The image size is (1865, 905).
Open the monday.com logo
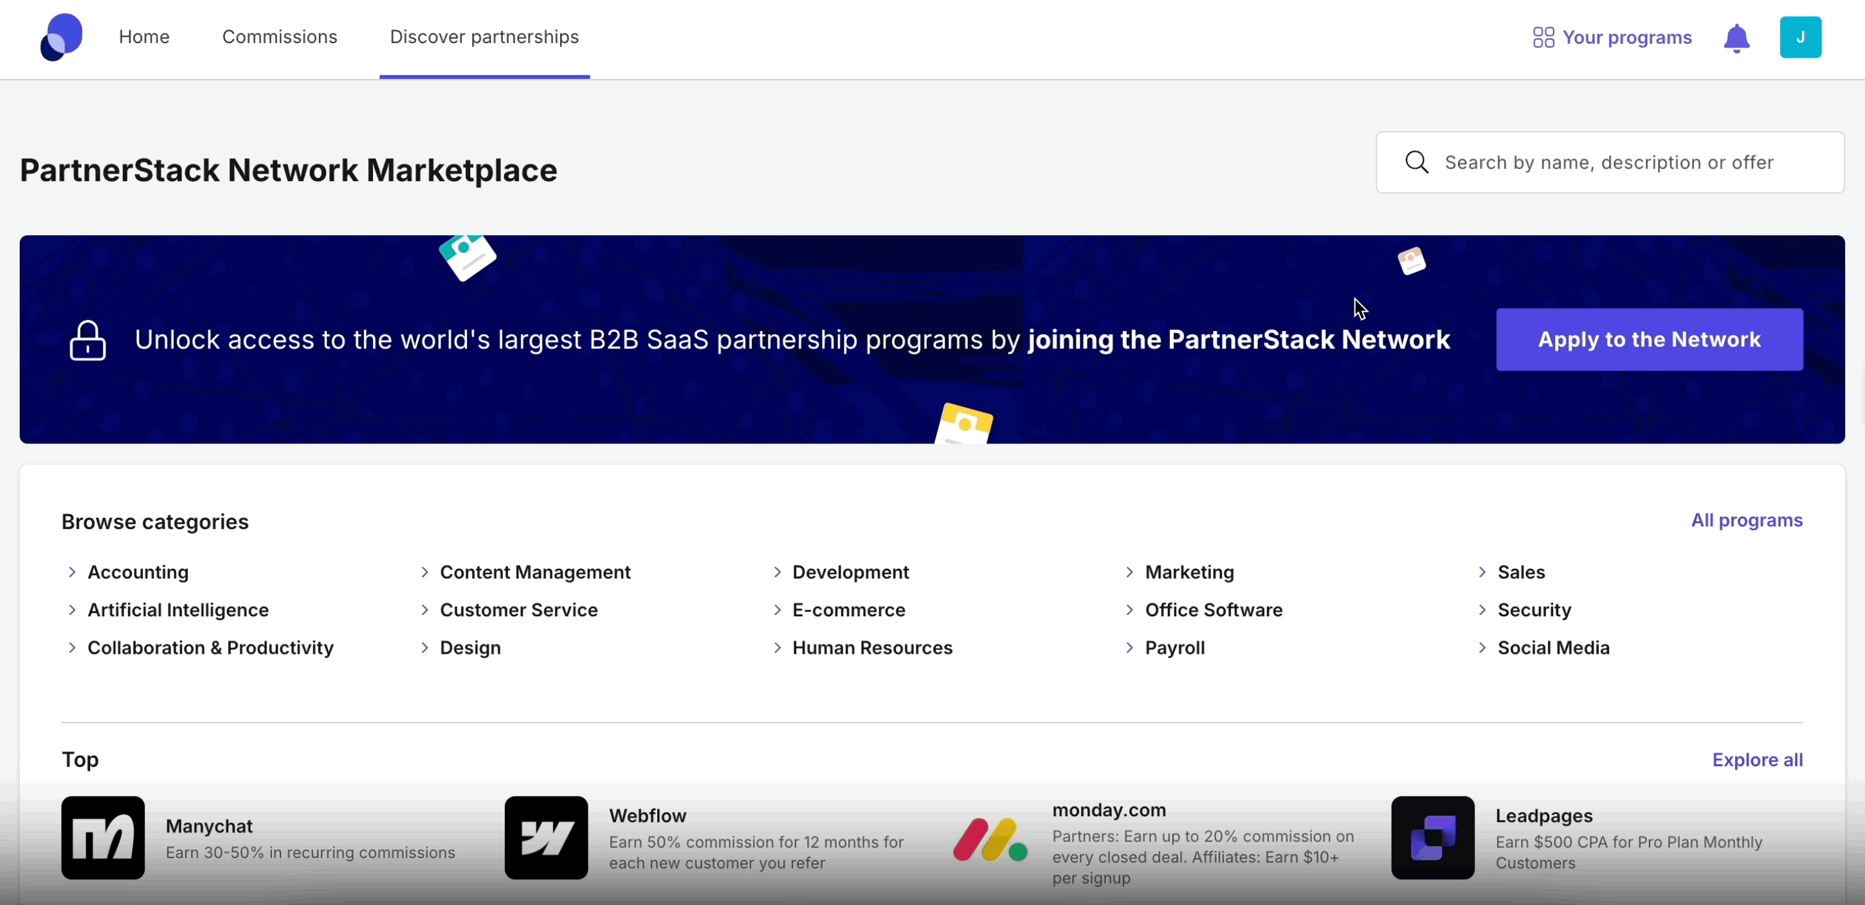[x=990, y=839]
